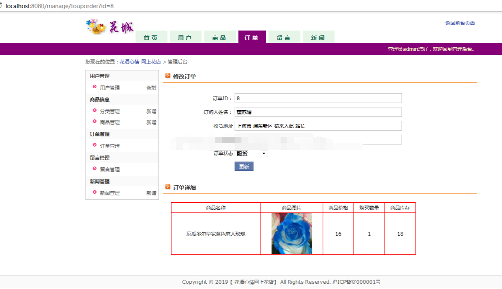Click the pink bullet icon next to 留言管理 link
502x289 pixels.
tap(95, 169)
